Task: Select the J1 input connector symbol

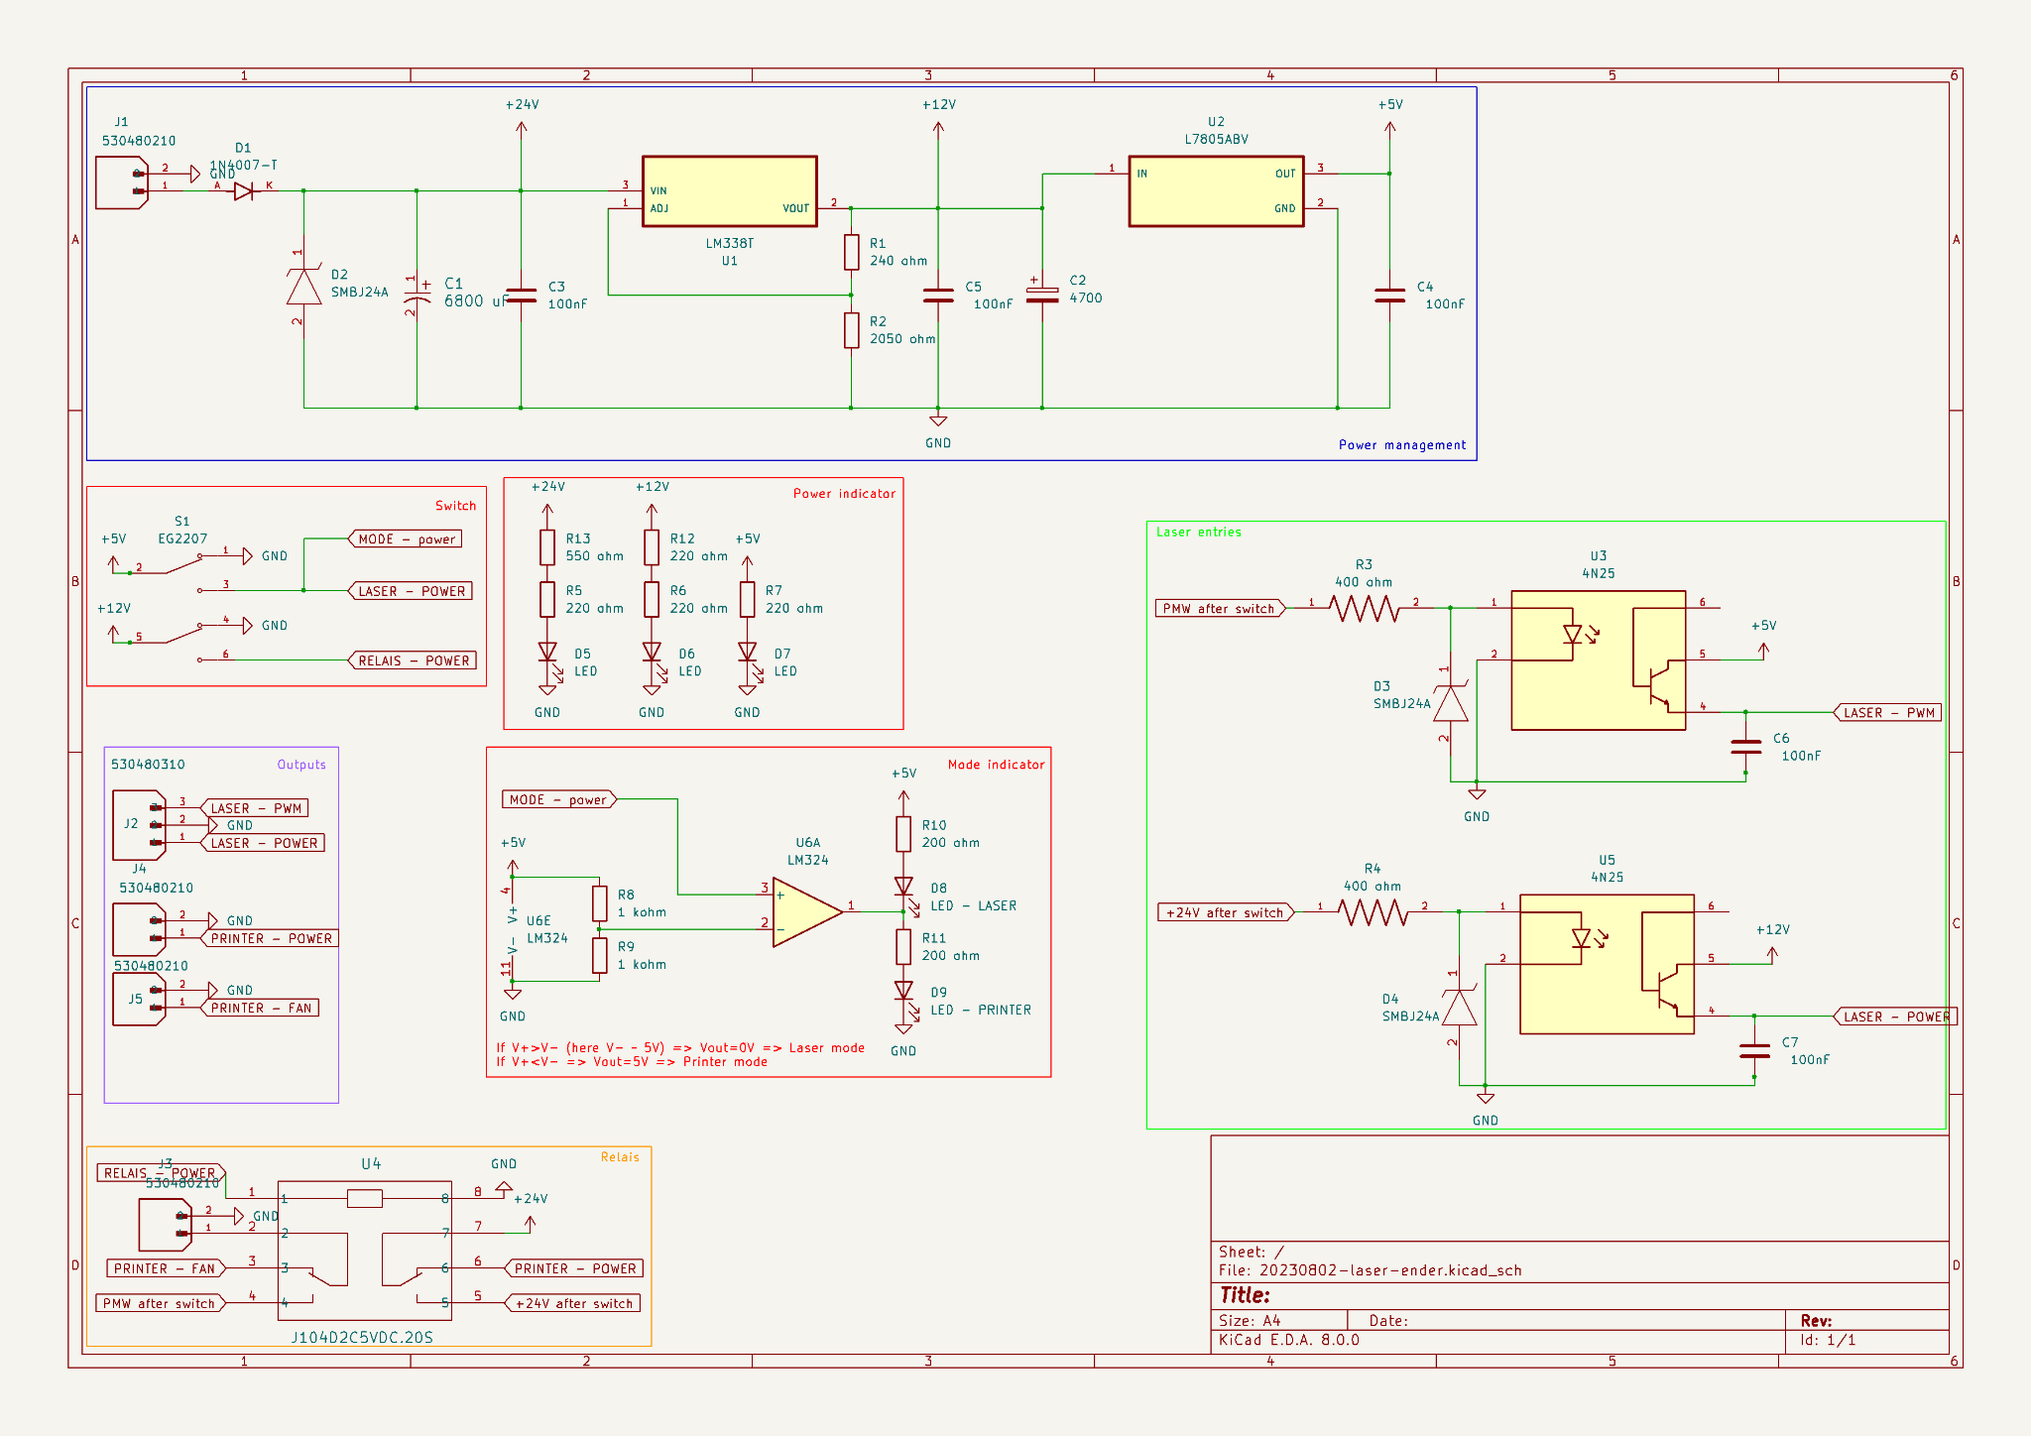Action: [121, 182]
